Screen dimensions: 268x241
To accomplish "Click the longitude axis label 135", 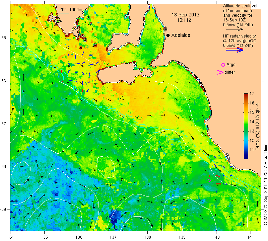I will [45, 237].
